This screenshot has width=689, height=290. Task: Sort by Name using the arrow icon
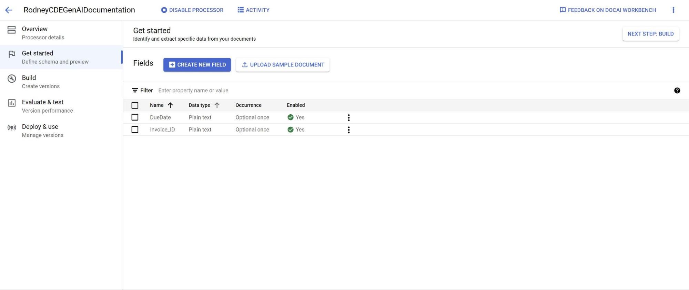pos(170,105)
